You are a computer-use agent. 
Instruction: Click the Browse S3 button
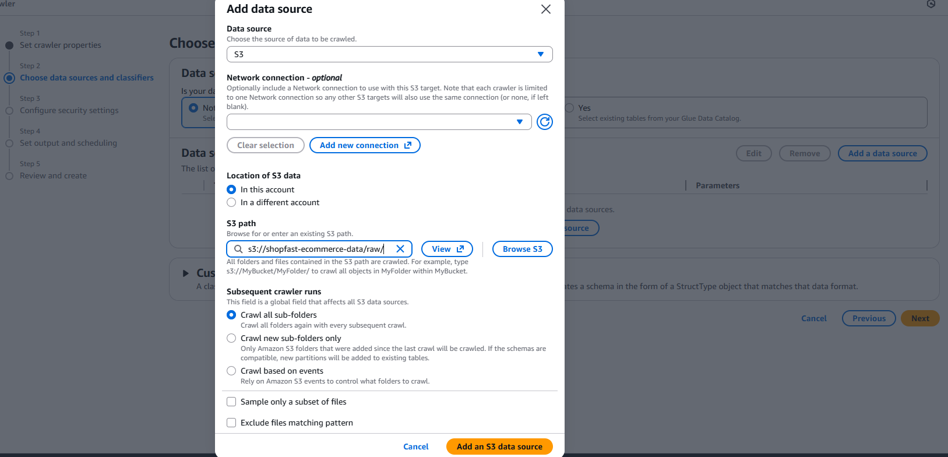522,249
